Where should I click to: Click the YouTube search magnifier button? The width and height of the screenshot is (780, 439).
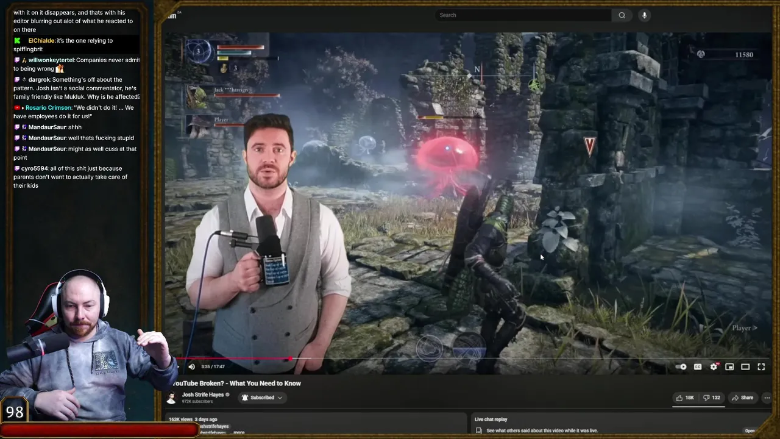(622, 15)
